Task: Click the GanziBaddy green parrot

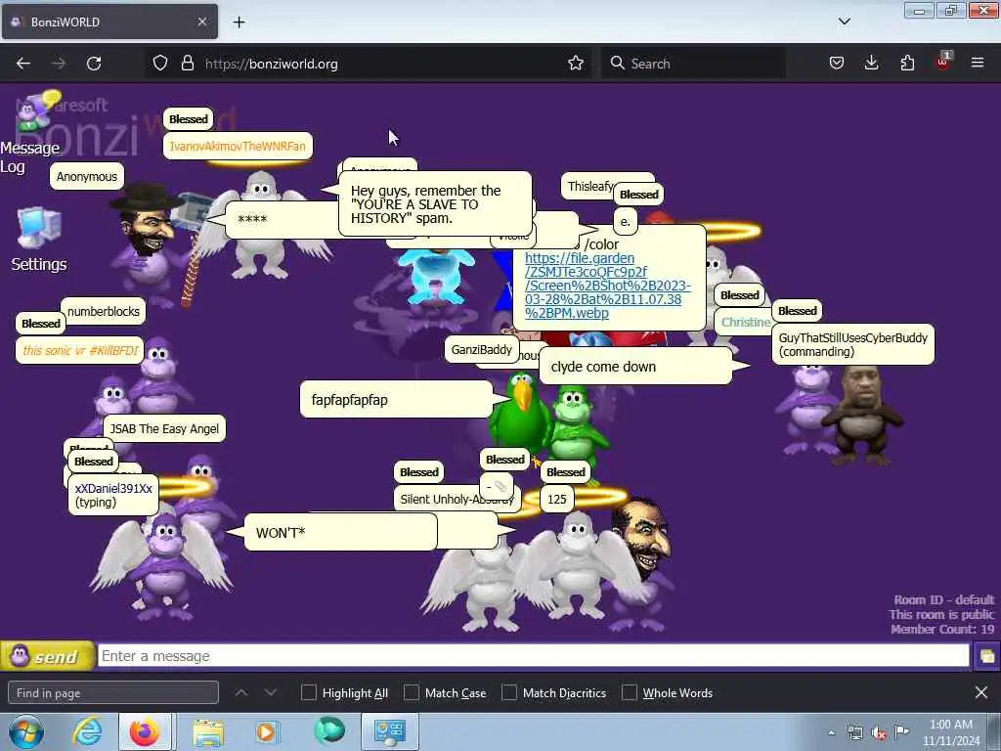Action: click(x=520, y=414)
